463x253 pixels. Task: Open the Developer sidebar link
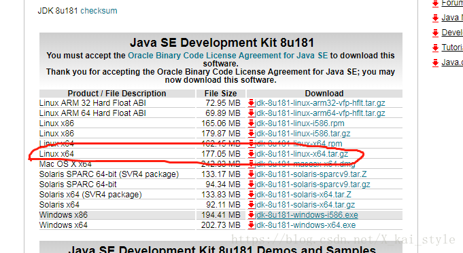pos(452,33)
